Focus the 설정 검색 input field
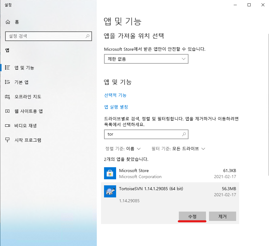 [49, 36]
